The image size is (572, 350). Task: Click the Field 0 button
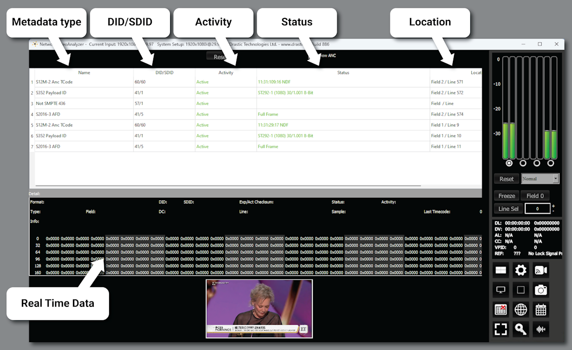(x=535, y=196)
